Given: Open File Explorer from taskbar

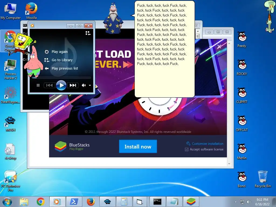Looking at the screenshot, I should 24,202.
